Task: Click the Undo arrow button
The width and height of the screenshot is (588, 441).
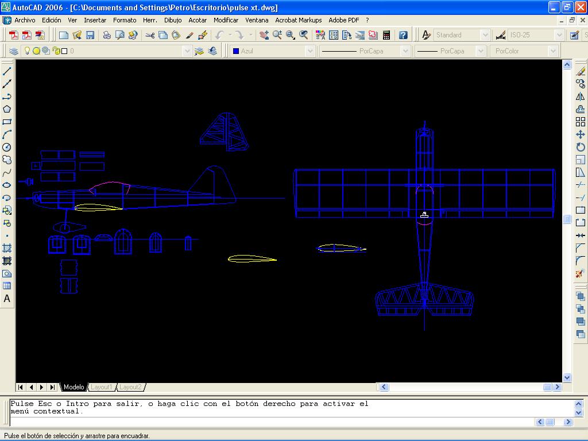Action: point(220,35)
